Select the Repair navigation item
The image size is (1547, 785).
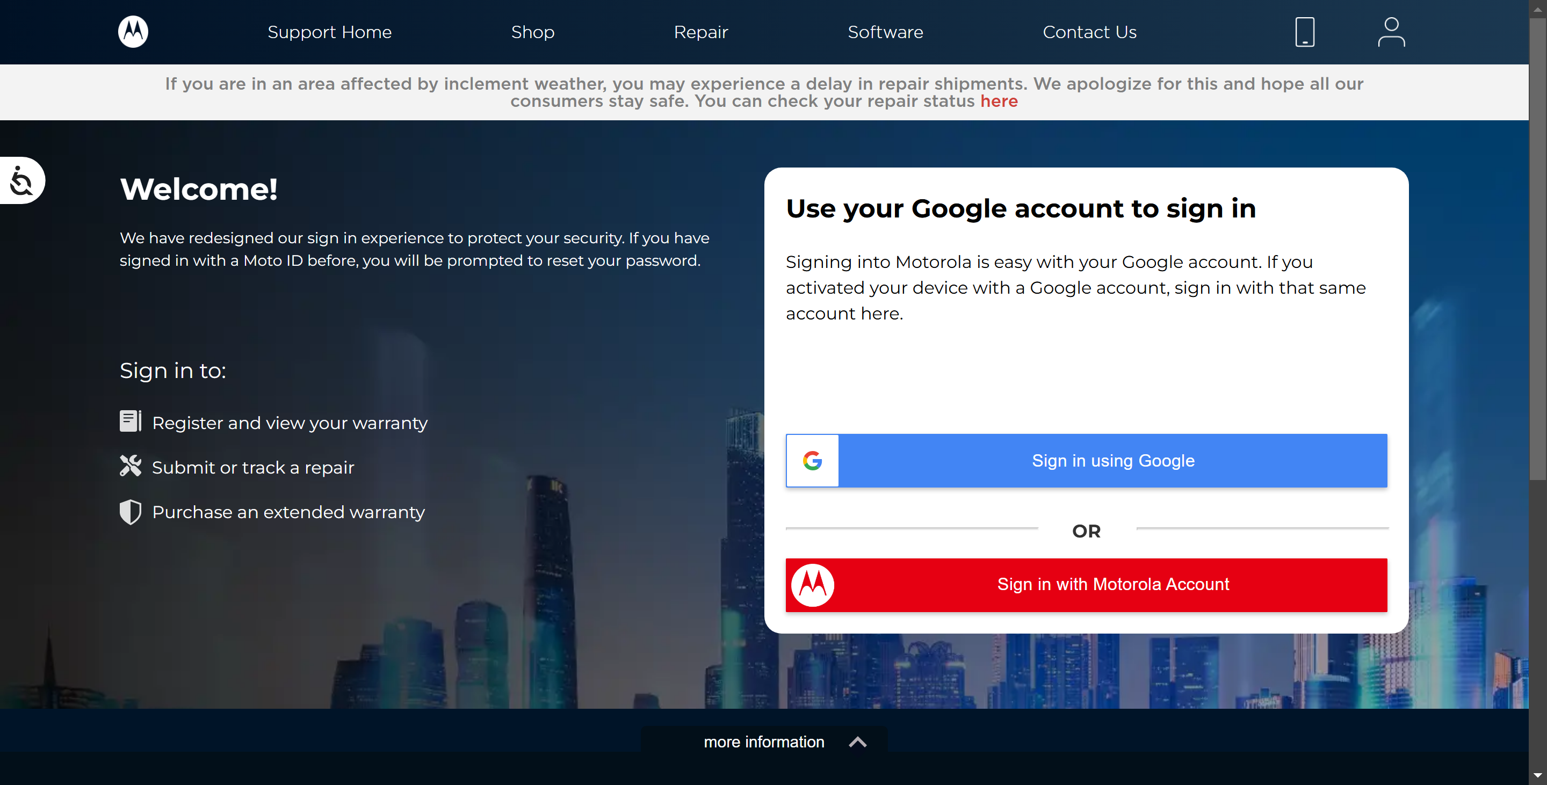pyautogui.click(x=700, y=32)
